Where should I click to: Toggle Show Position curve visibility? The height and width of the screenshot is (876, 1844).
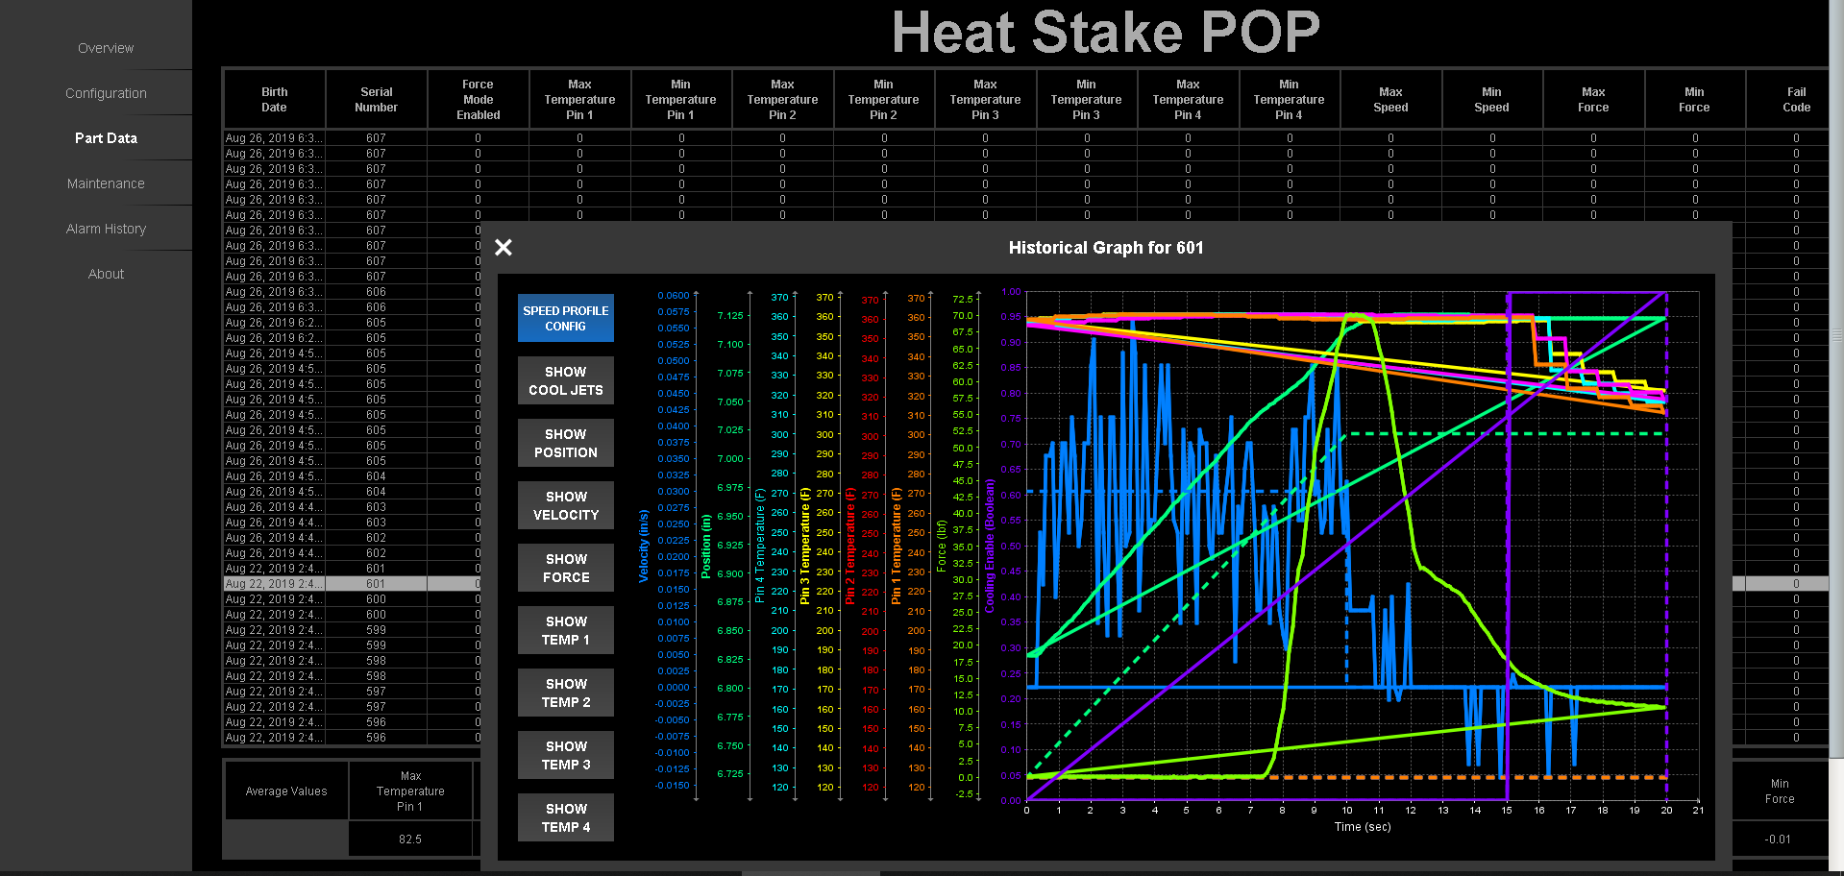[565, 443]
